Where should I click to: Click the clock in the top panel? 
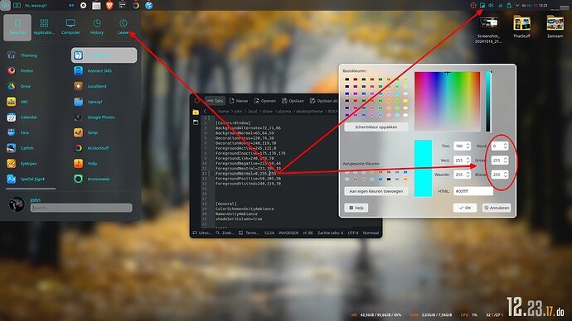[x=536, y=6]
